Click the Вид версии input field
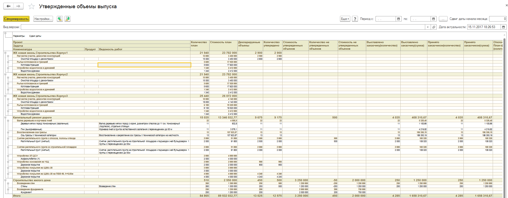 [x=223, y=27]
